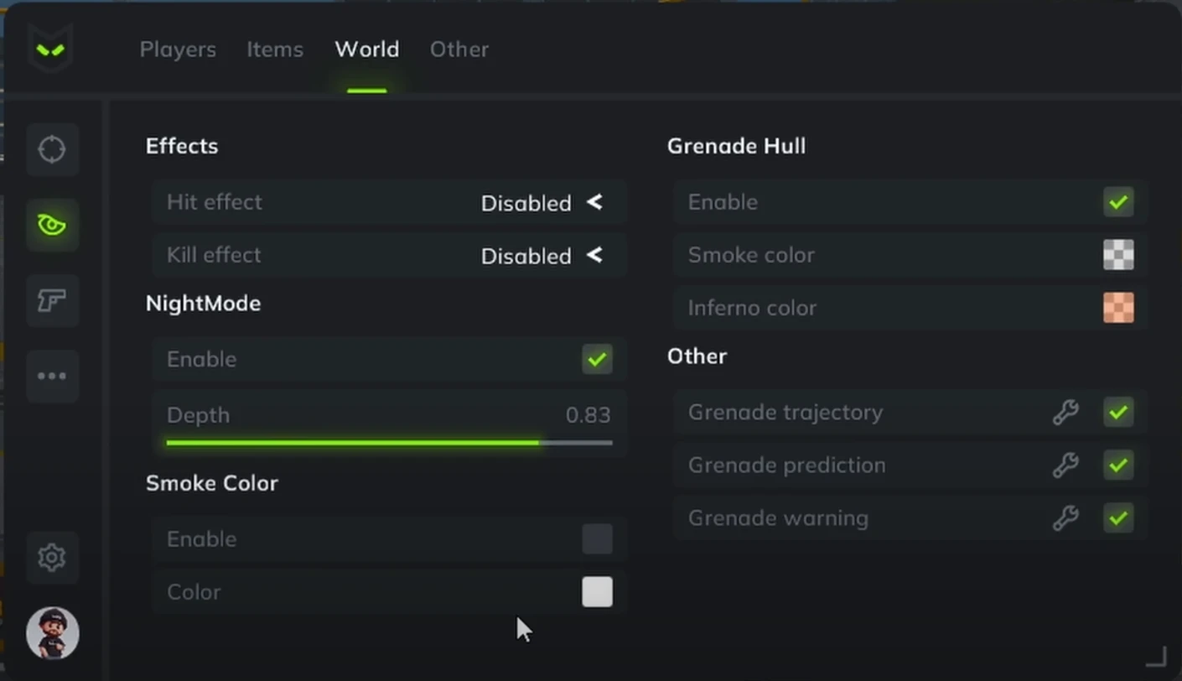This screenshot has width=1182, height=681.
Task: Open Grenade trajectory wrench settings
Action: click(1065, 412)
